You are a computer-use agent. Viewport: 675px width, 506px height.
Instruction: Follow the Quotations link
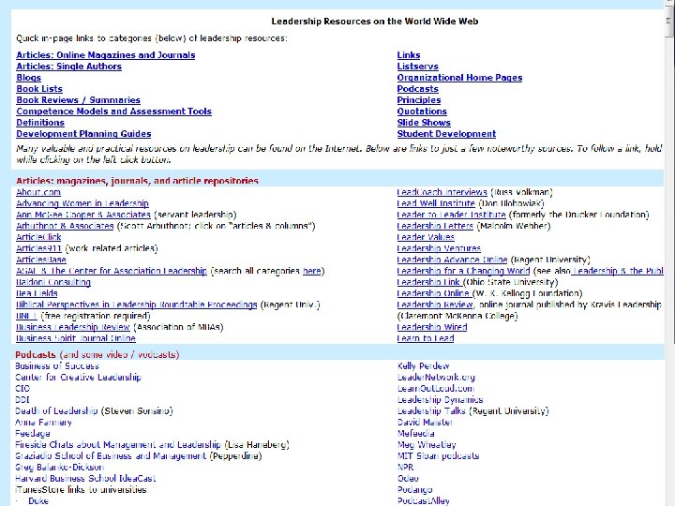[x=422, y=111]
